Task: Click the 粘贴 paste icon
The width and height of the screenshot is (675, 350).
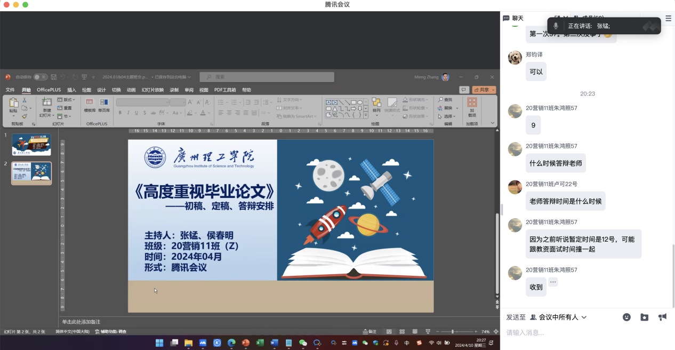Action: pos(13,103)
